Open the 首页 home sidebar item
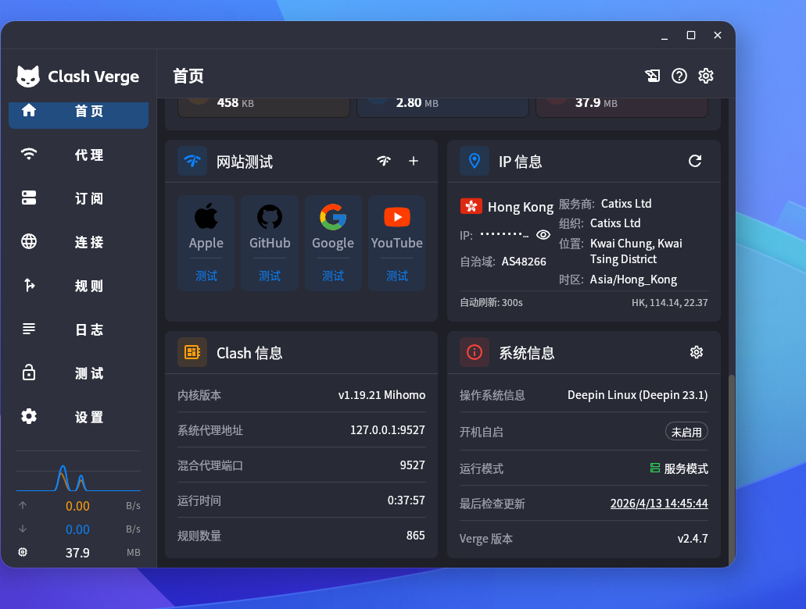This screenshot has width=806, height=609. [x=78, y=111]
